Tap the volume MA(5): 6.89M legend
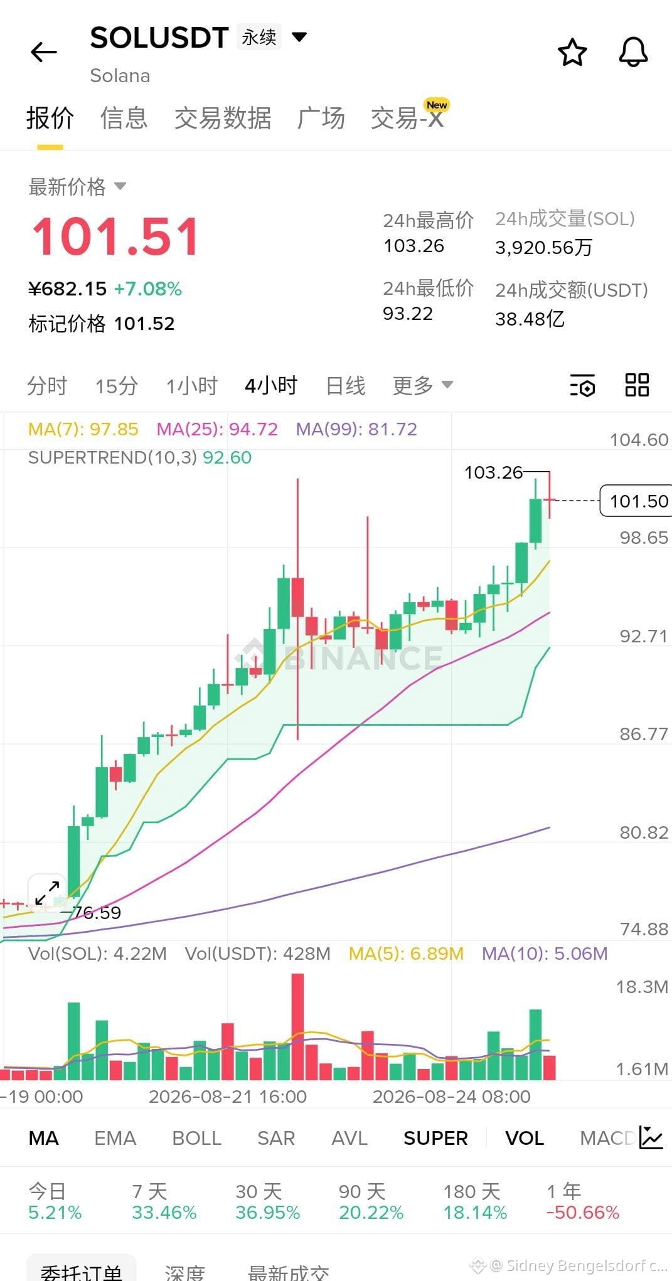The height and width of the screenshot is (1281, 672). 406,954
